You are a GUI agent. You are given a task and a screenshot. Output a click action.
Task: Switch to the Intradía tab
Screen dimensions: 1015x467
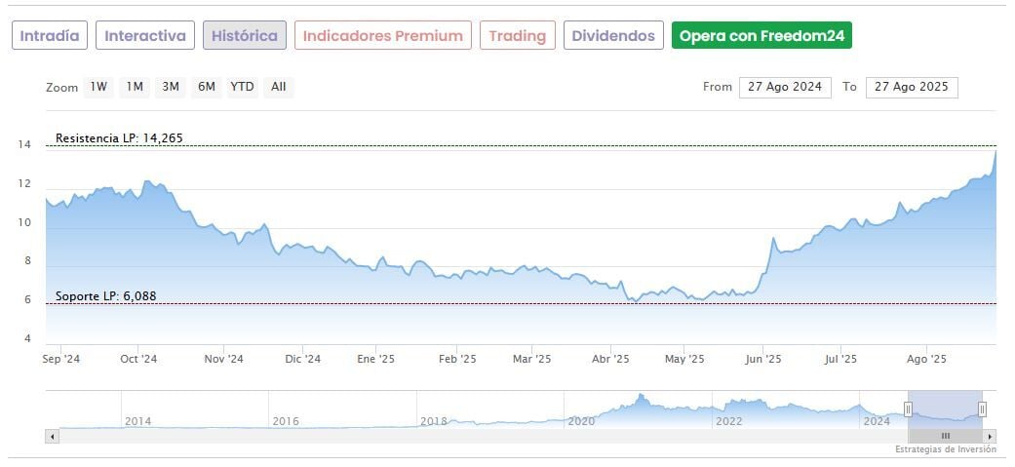point(50,36)
